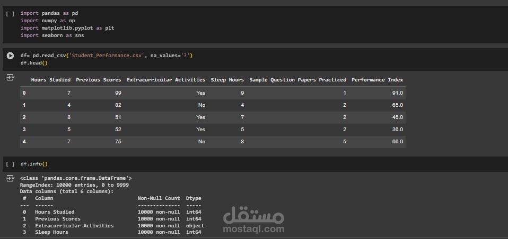Click 'Extracurricular Activities' table column header
The width and height of the screenshot is (508, 239).
(166, 80)
